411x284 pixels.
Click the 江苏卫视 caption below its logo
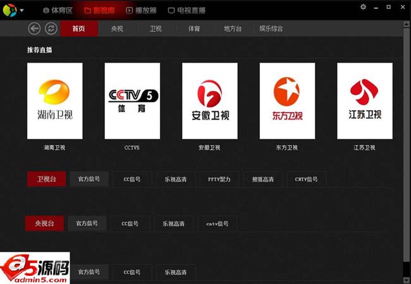[x=364, y=147]
